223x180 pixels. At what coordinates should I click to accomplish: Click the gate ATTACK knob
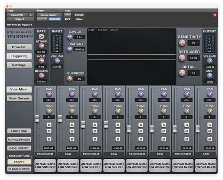pyautogui.click(x=41, y=46)
